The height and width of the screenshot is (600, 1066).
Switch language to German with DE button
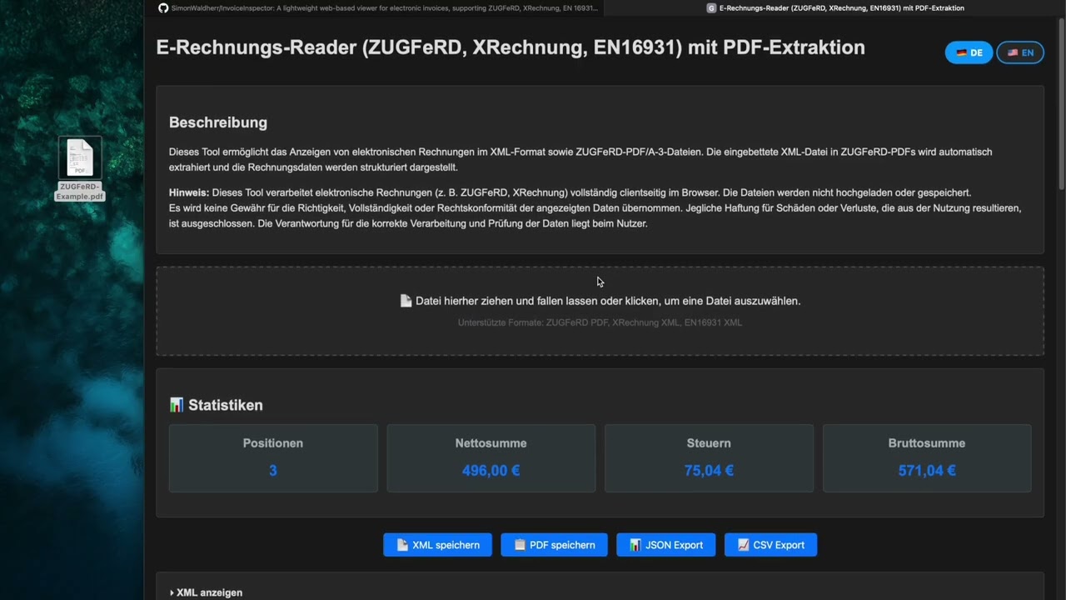coord(969,52)
